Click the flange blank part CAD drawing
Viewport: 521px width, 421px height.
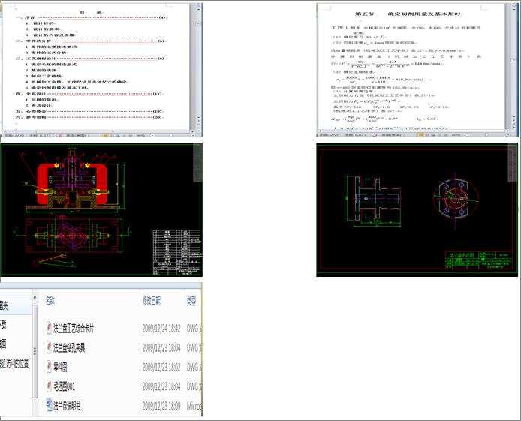(417, 210)
